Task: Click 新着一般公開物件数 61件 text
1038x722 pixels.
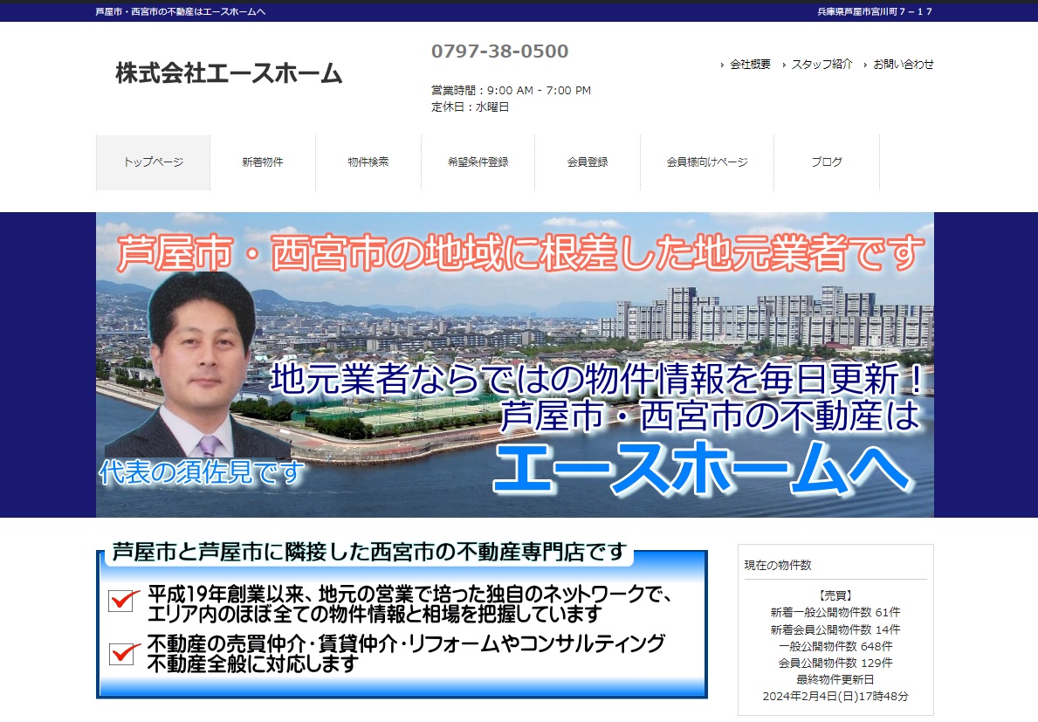Action: coord(835,613)
